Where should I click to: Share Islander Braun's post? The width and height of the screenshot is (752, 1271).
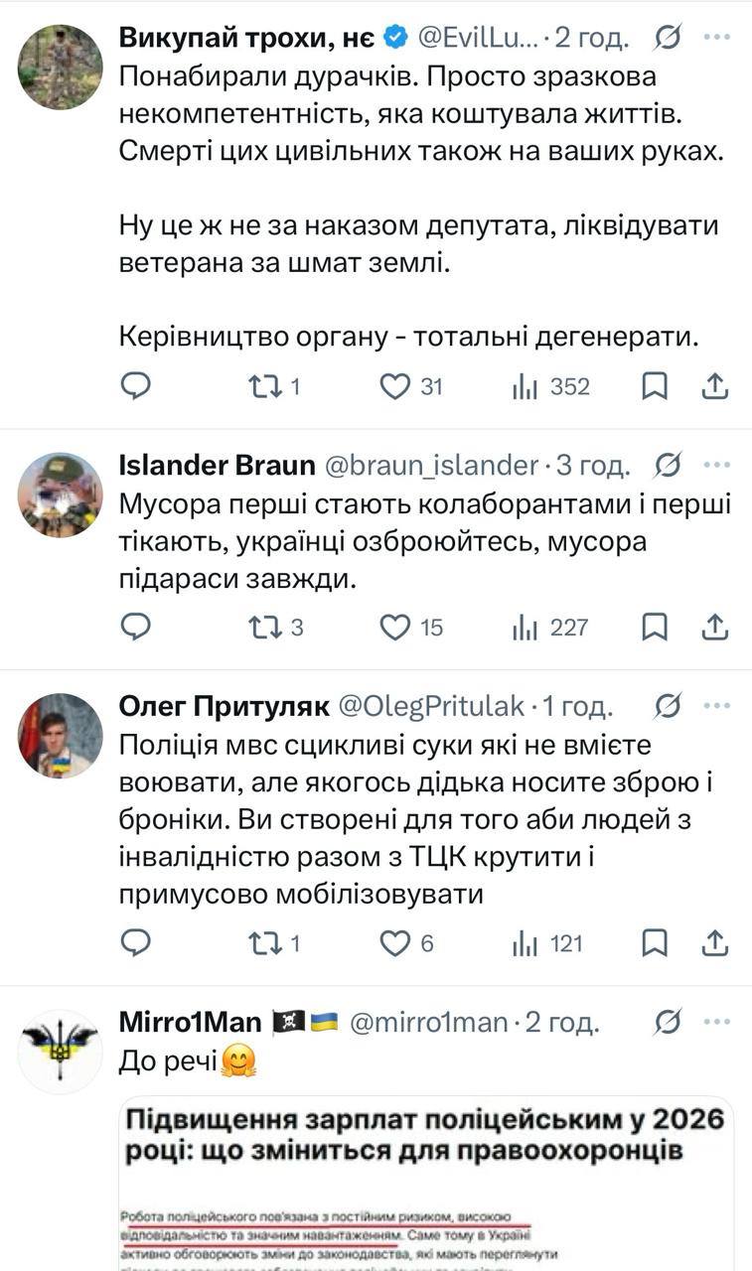point(716,628)
